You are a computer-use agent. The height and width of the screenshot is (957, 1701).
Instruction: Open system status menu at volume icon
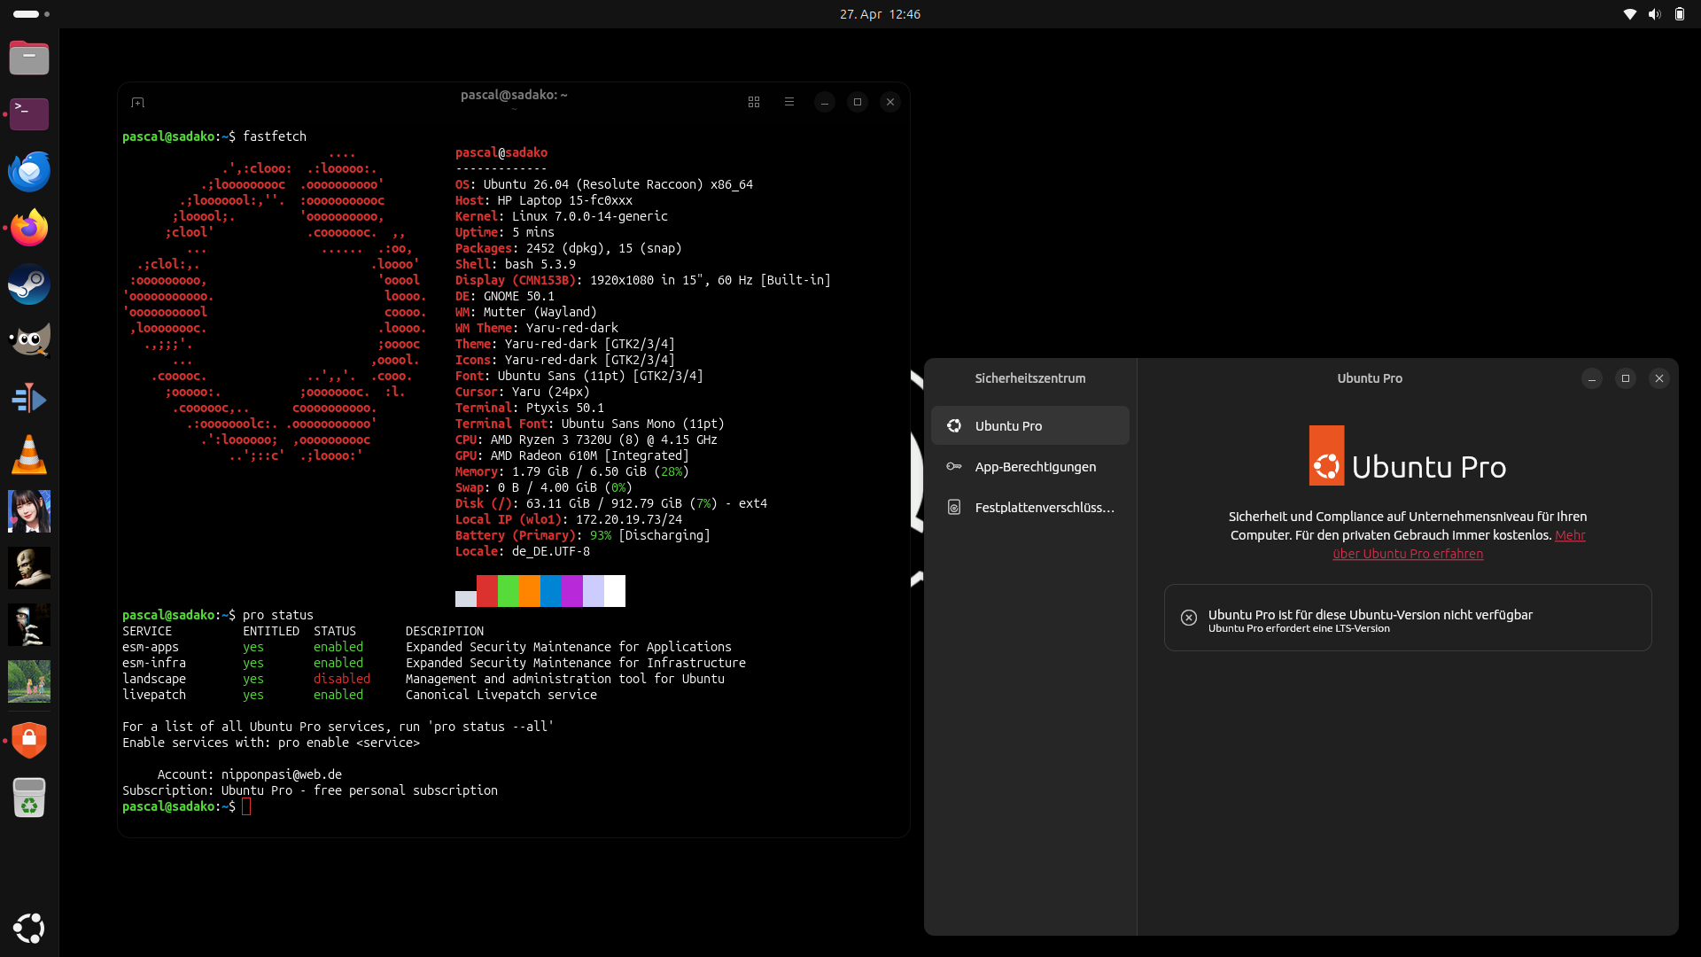(x=1654, y=14)
